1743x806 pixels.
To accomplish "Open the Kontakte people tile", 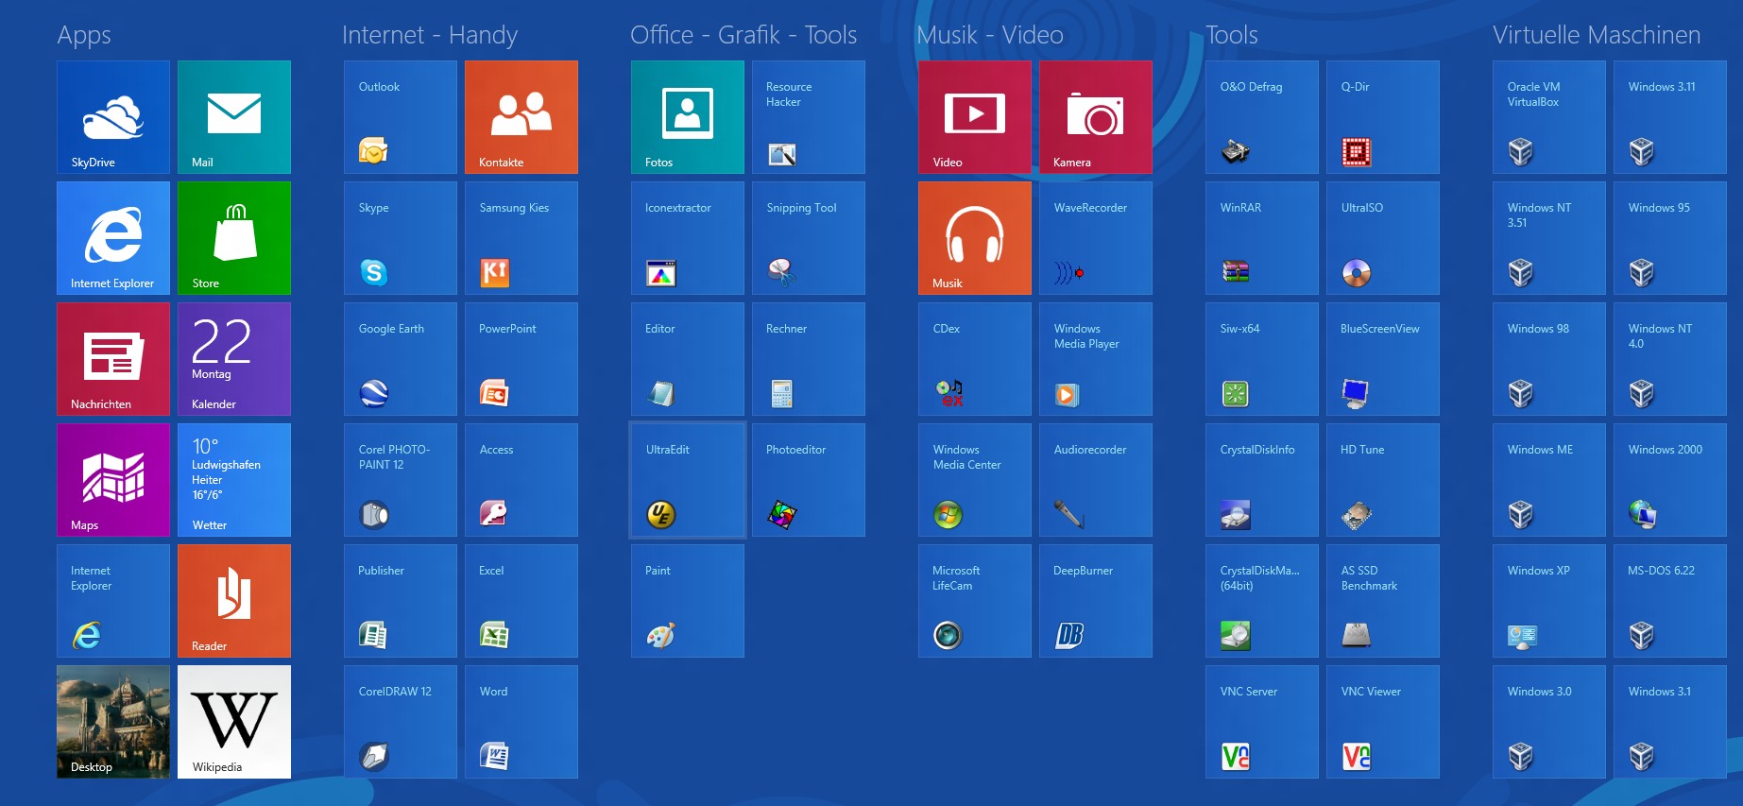I will click(x=521, y=117).
